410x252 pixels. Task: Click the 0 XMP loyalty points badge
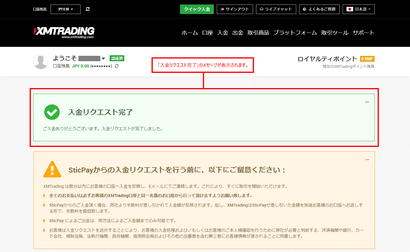(x=367, y=59)
